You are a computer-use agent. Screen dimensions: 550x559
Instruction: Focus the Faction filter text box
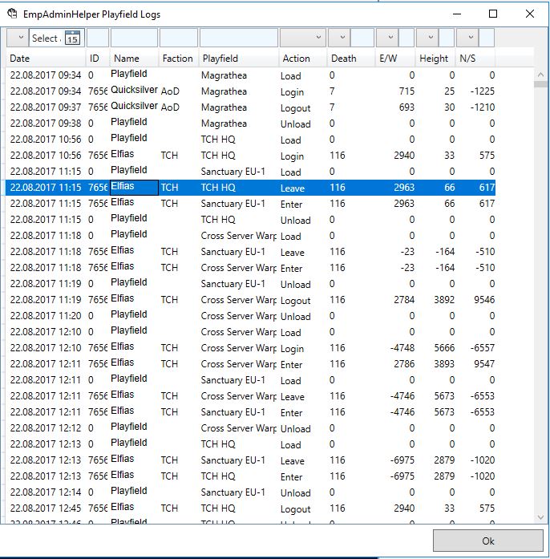click(x=179, y=38)
